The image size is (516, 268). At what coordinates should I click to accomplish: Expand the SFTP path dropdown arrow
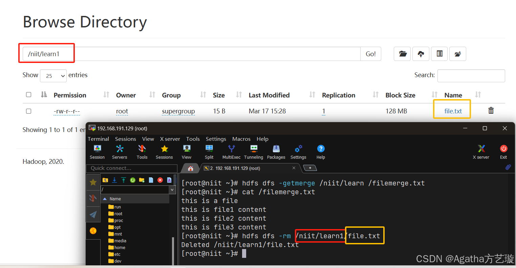tap(172, 190)
